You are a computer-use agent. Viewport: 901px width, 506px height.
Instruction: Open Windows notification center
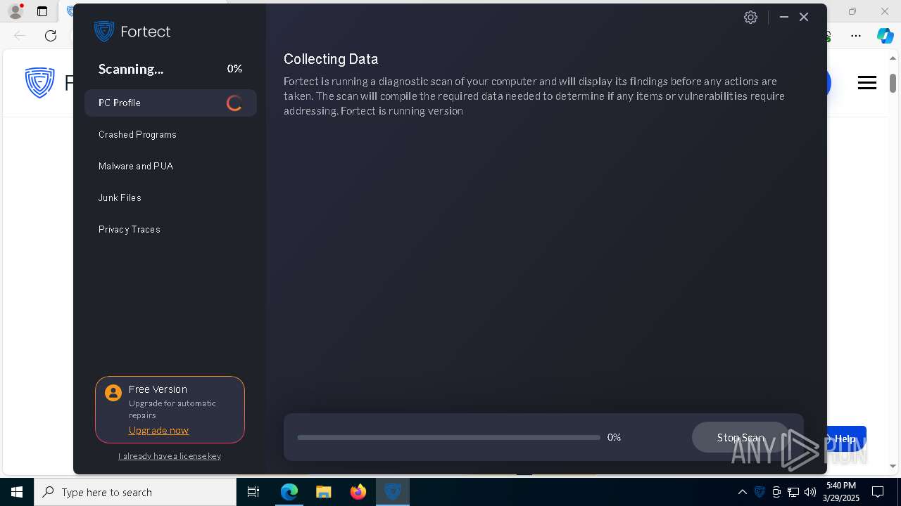[x=878, y=492]
